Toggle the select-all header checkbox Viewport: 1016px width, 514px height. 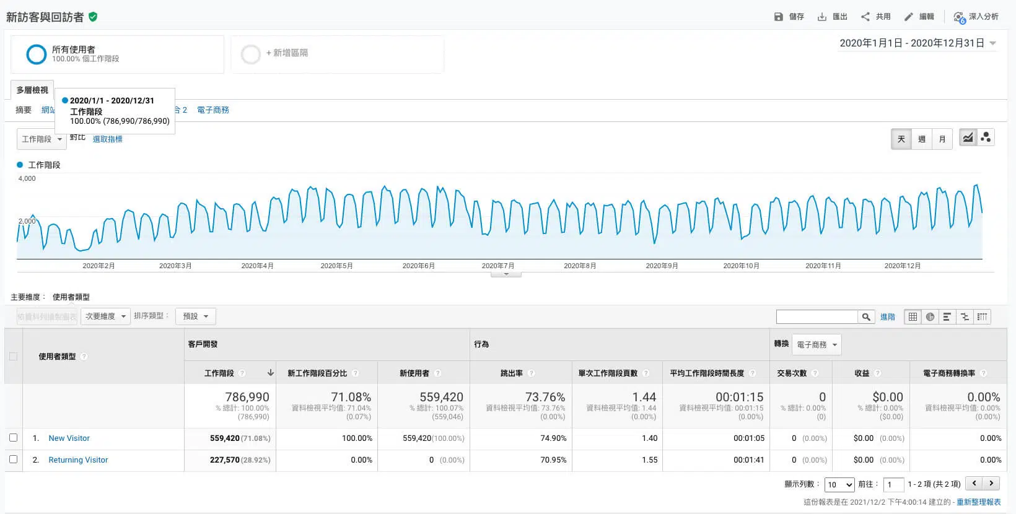coord(13,357)
